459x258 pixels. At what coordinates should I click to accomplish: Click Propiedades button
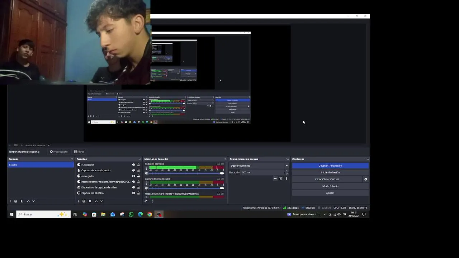(59, 152)
